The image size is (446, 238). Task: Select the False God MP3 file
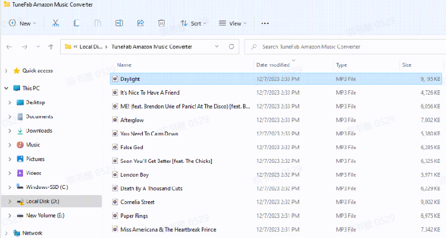click(276, 147)
